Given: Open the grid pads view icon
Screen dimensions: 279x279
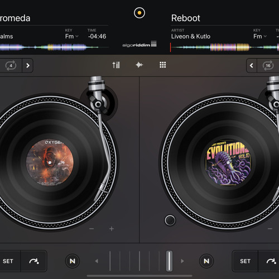Looking at the screenshot, I should click(x=163, y=65).
